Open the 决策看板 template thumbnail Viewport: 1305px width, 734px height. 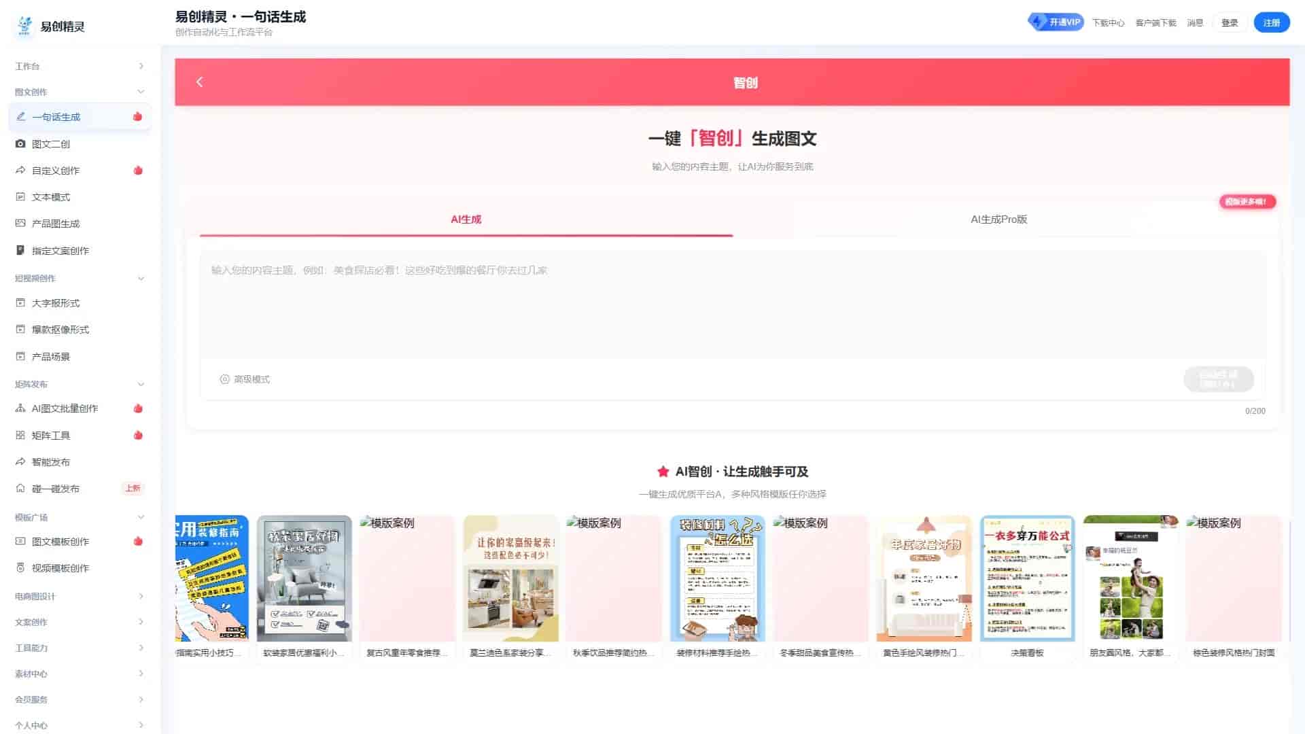pos(1027,578)
